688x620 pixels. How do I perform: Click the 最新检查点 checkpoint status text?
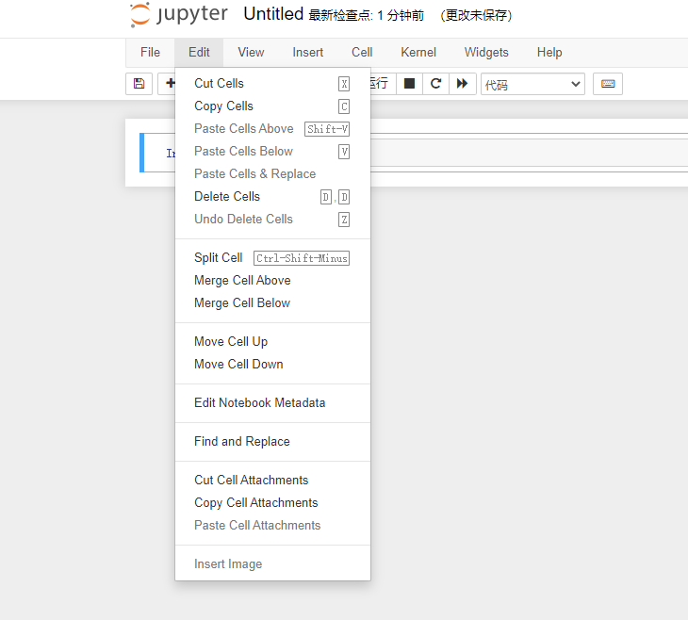(x=367, y=16)
